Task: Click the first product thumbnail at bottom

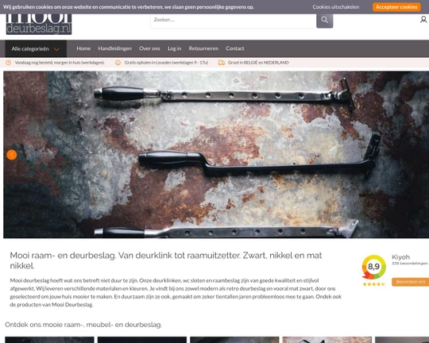Action: point(49,340)
